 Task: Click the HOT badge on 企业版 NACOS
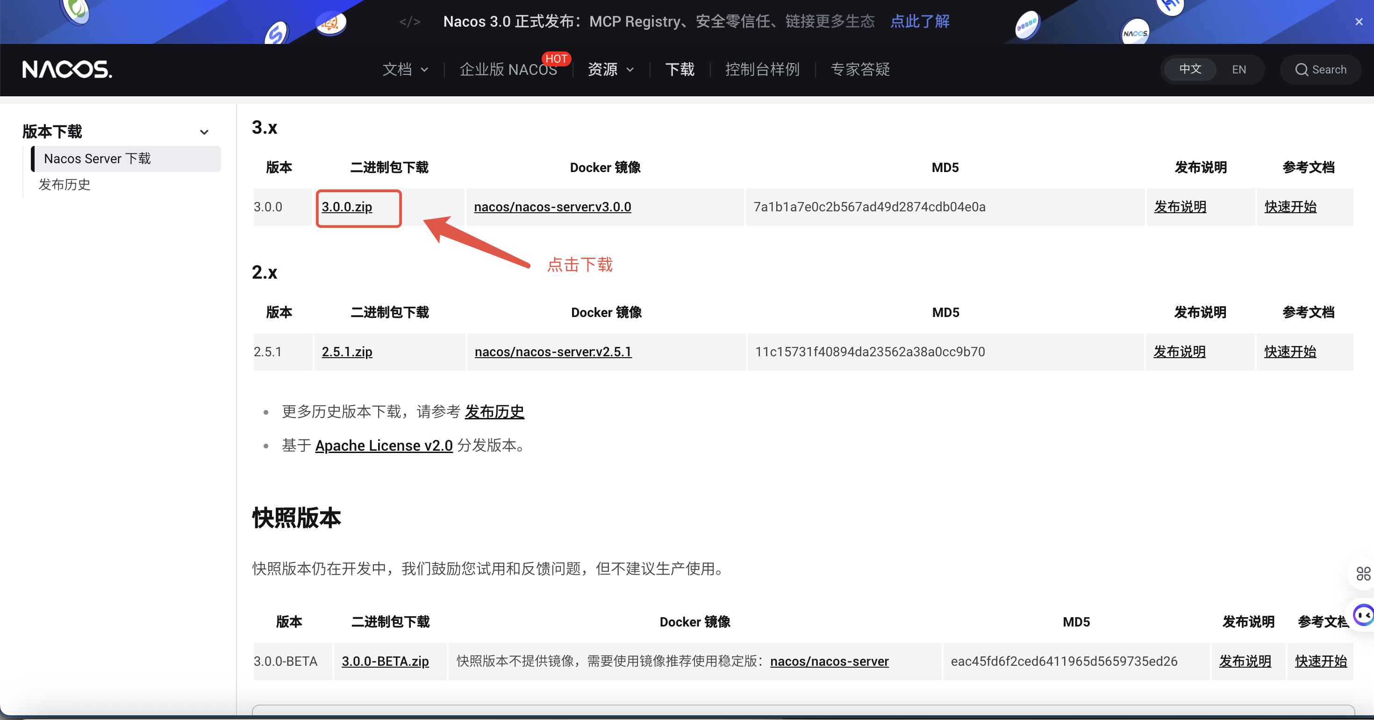coord(556,59)
